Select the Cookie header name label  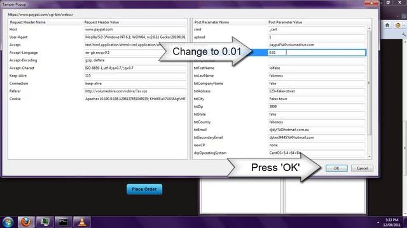[15, 99]
